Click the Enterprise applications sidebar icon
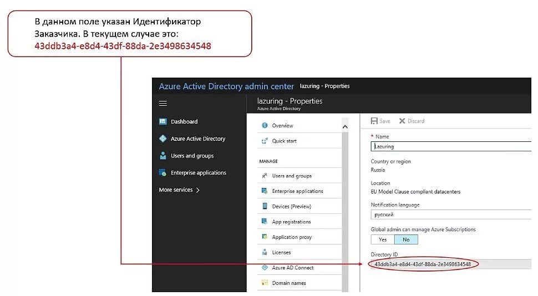 click(x=163, y=172)
